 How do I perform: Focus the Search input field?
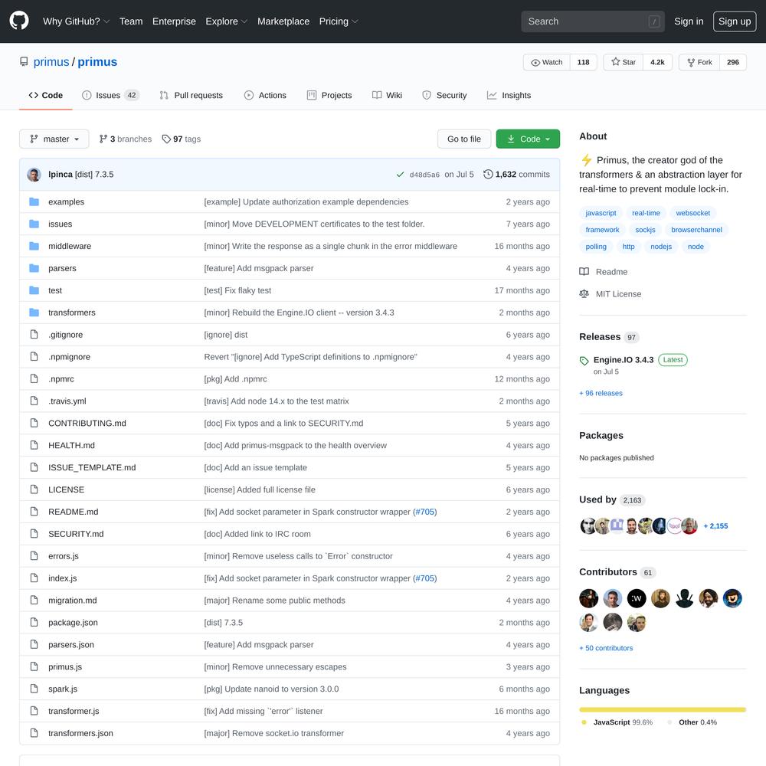coord(593,21)
